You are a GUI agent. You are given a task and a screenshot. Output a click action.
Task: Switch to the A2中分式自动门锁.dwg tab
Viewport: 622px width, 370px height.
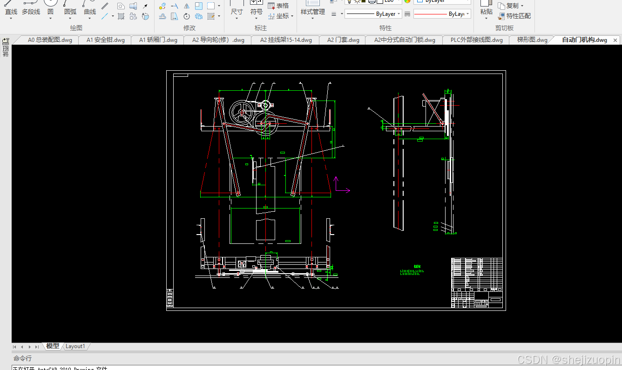(x=405, y=40)
